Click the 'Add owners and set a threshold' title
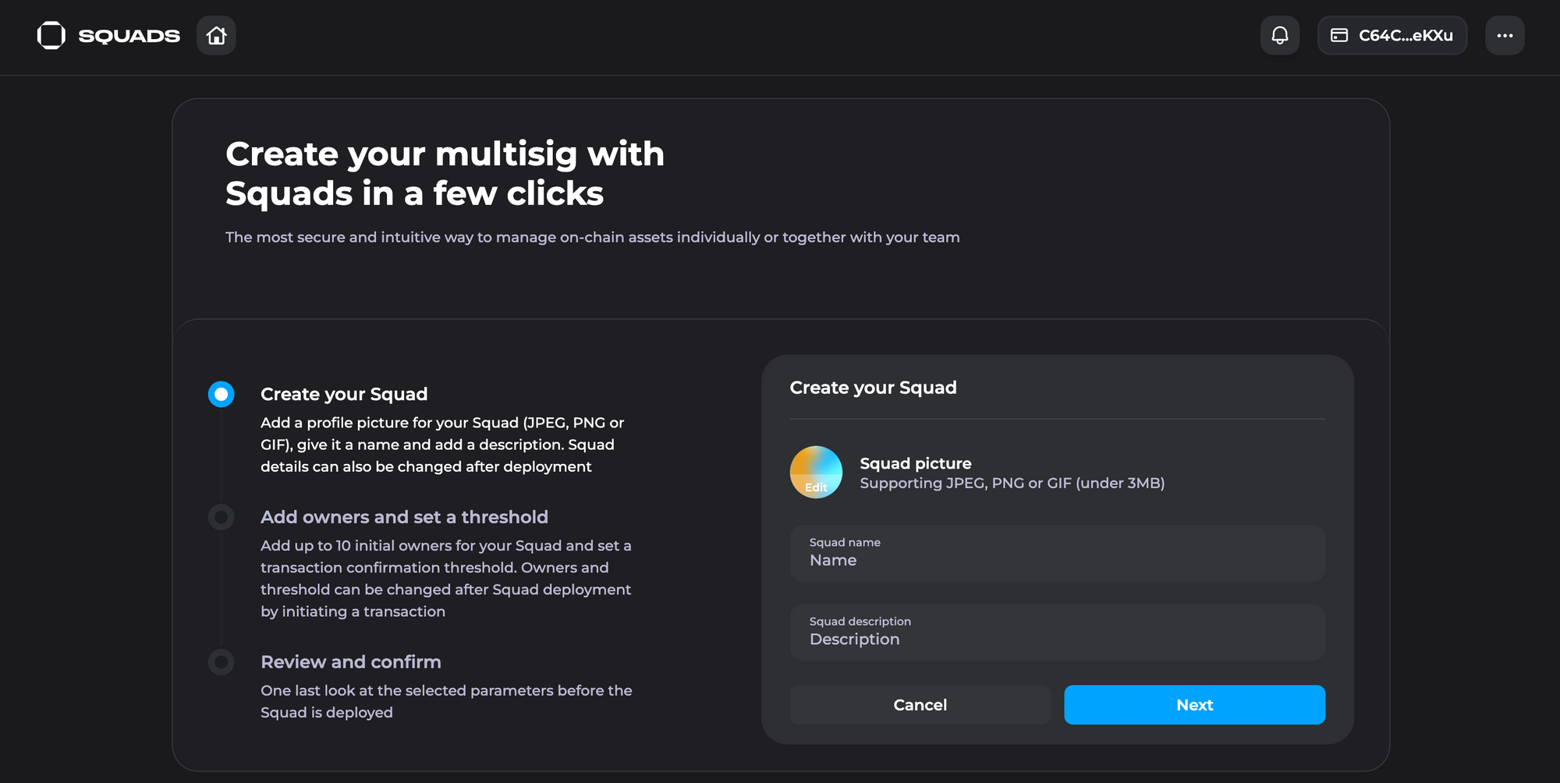The width and height of the screenshot is (1560, 783). [x=404, y=517]
